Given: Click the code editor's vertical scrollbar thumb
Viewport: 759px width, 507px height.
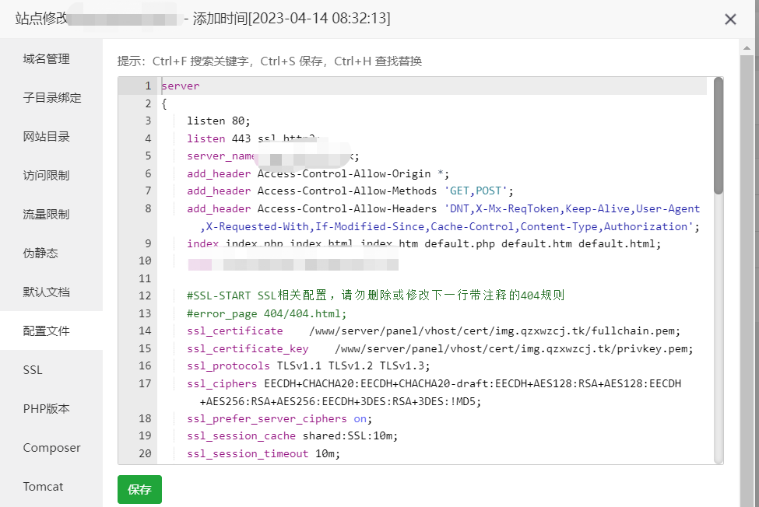Looking at the screenshot, I should (718, 135).
